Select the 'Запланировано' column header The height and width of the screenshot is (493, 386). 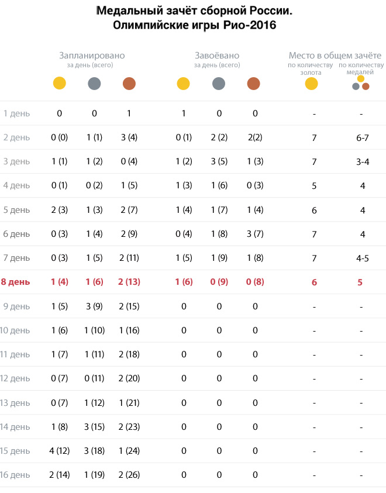[x=92, y=56]
